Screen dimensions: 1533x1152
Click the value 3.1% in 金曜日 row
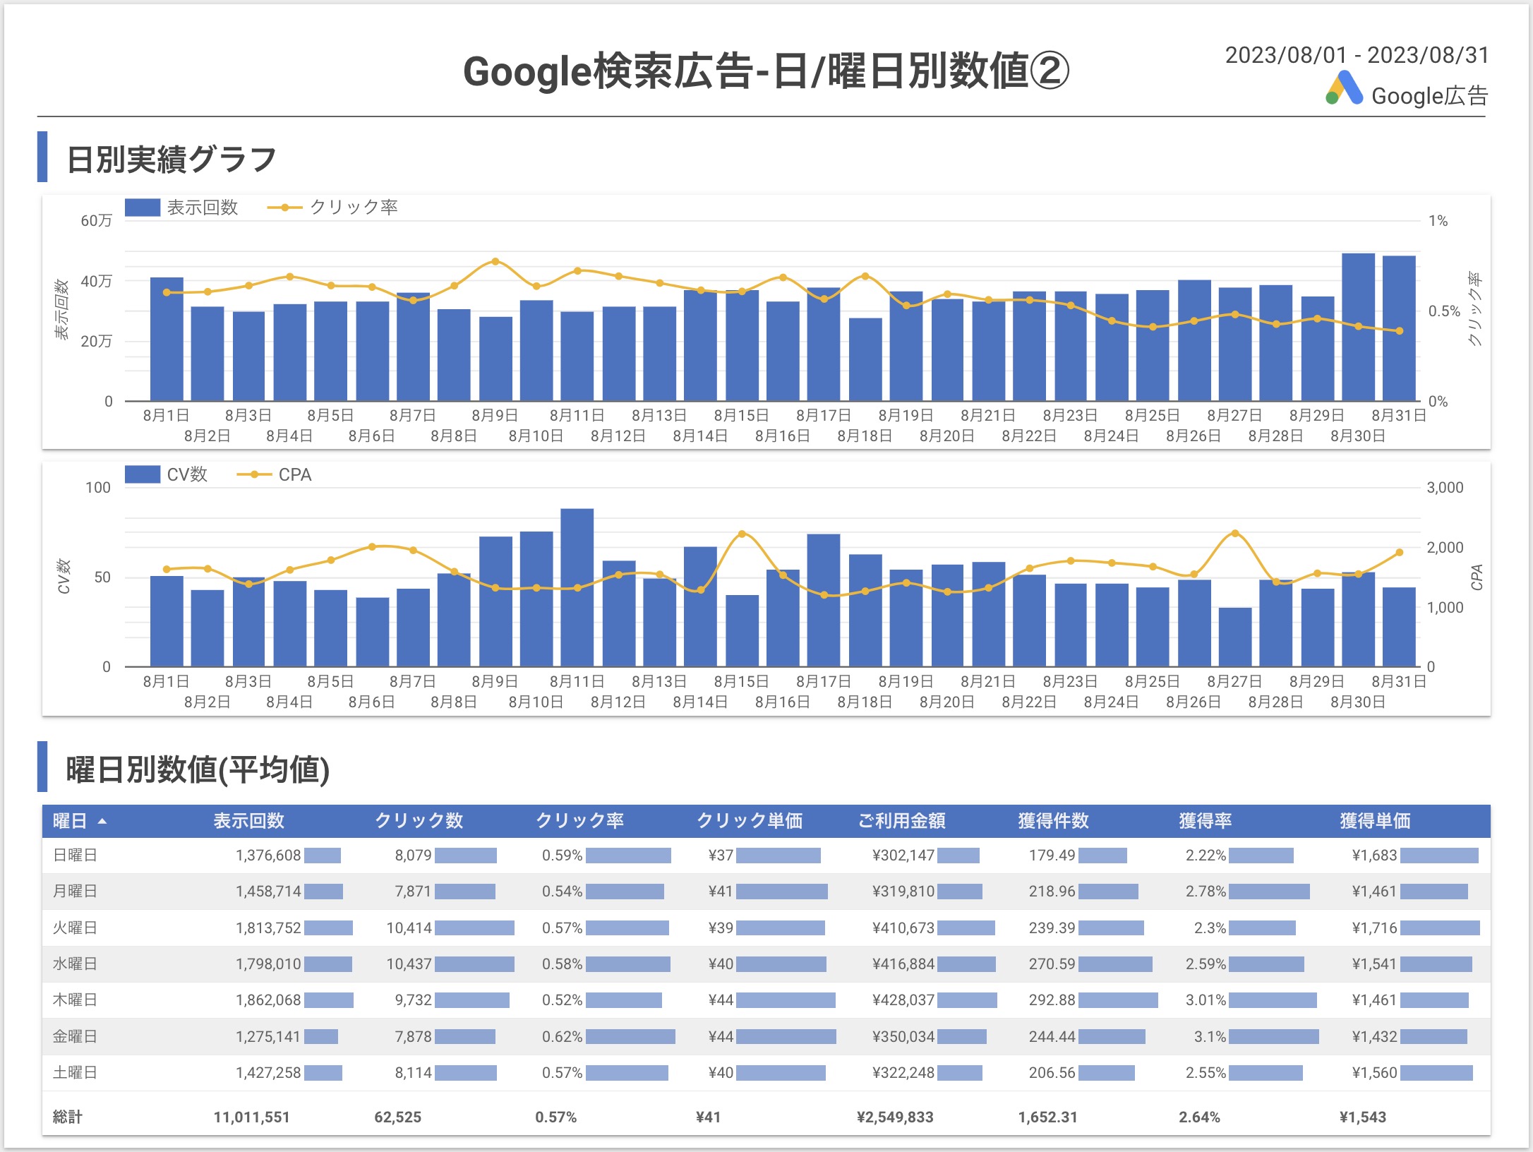coord(1210,1036)
